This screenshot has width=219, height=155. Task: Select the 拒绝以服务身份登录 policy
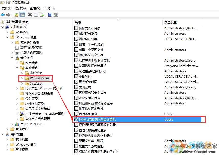(93, 130)
